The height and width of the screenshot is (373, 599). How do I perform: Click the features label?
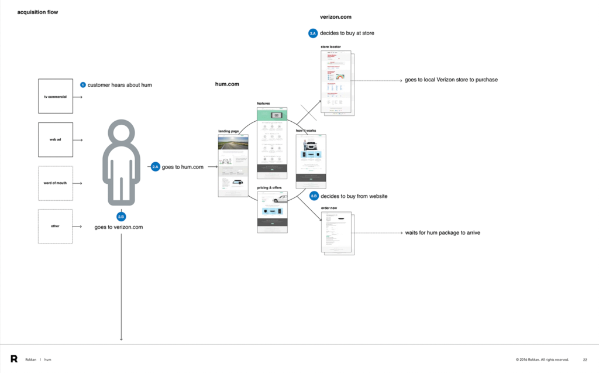pyautogui.click(x=263, y=104)
